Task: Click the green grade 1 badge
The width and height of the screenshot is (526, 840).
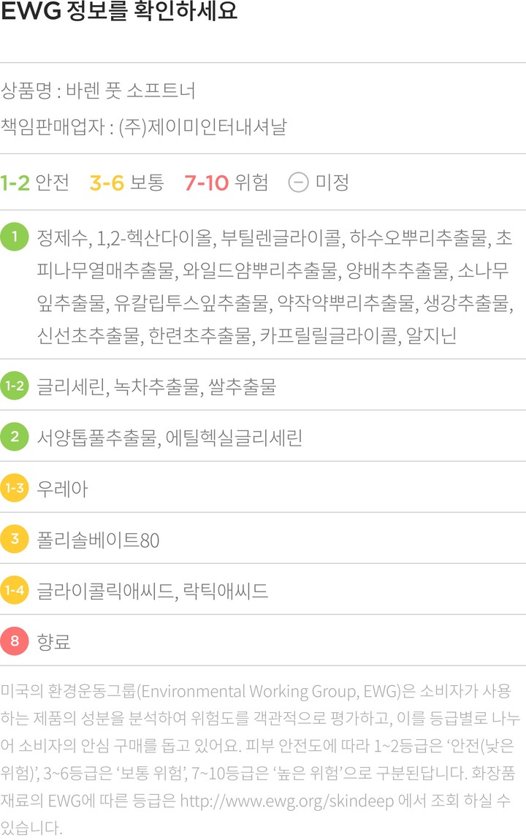Action: [x=15, y=237]
